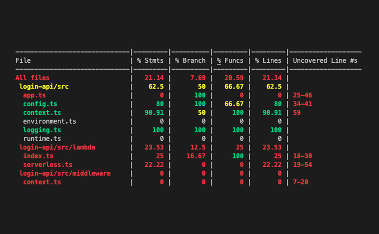The image size is (379, 234).
Task: Click the '% Funcs' column header
Action: click(230, 61)
